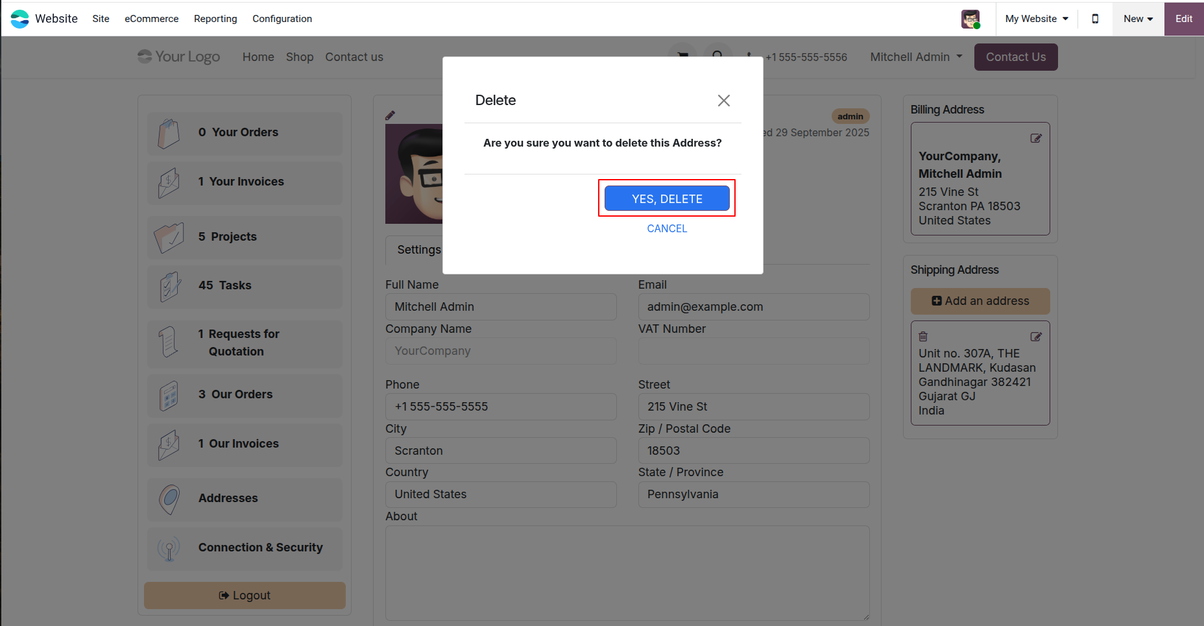Viewport: 1204px width, 626px height.
Task: Click trash icon on shipping address
Action: tap(923, 336)
